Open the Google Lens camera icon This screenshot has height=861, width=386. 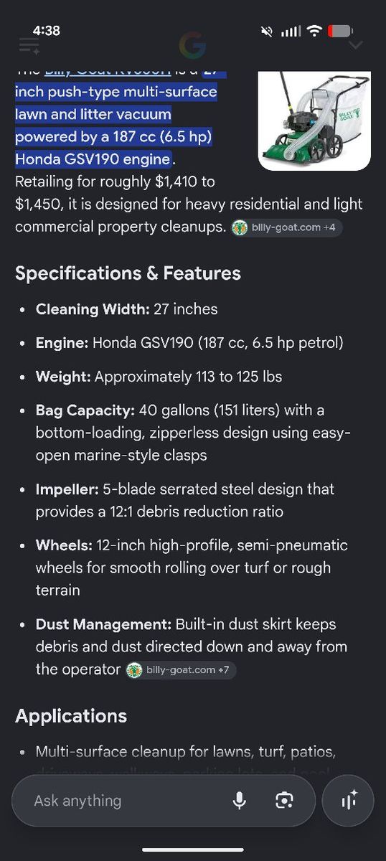click(x=285, y=801)
